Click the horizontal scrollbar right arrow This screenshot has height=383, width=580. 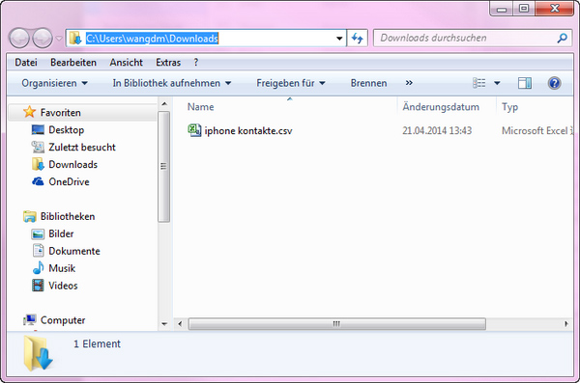coord(566,324)
